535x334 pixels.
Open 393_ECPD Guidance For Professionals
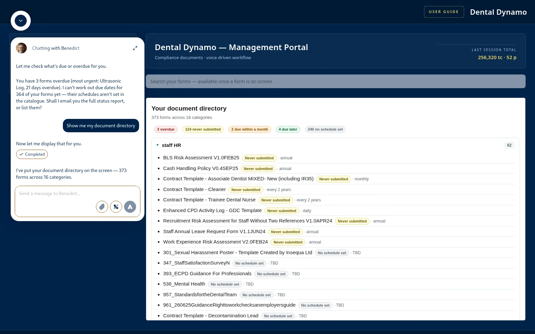point(207,274)
